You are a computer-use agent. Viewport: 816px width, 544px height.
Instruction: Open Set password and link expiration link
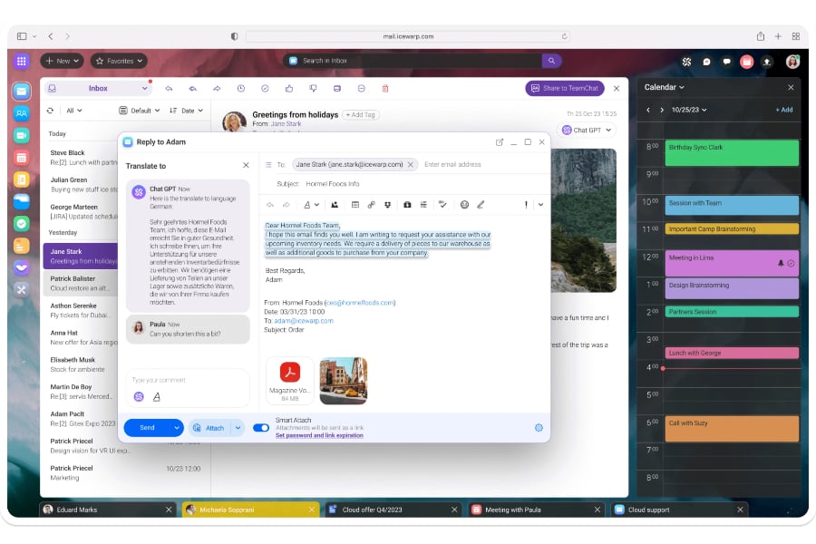point(319,435)
